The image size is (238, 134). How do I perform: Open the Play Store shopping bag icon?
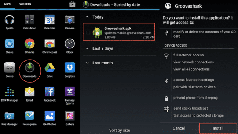click(72, 4)
